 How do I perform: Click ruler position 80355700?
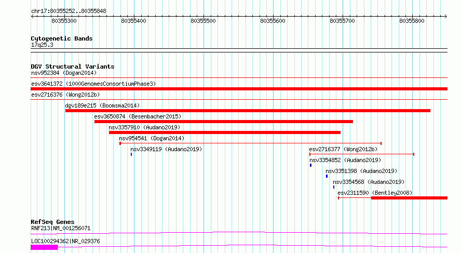[x=342, y=21]
